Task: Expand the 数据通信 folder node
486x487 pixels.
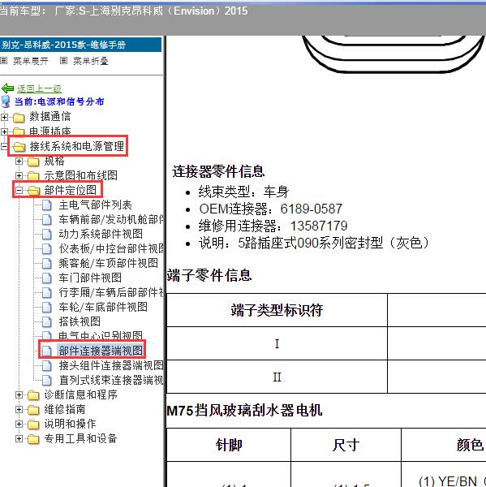Action: [4, 117]
